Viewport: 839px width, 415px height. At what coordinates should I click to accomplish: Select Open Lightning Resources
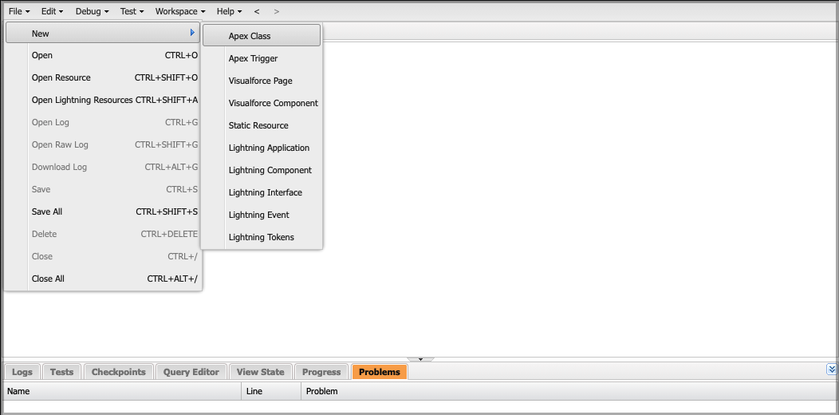click(104, 100)
